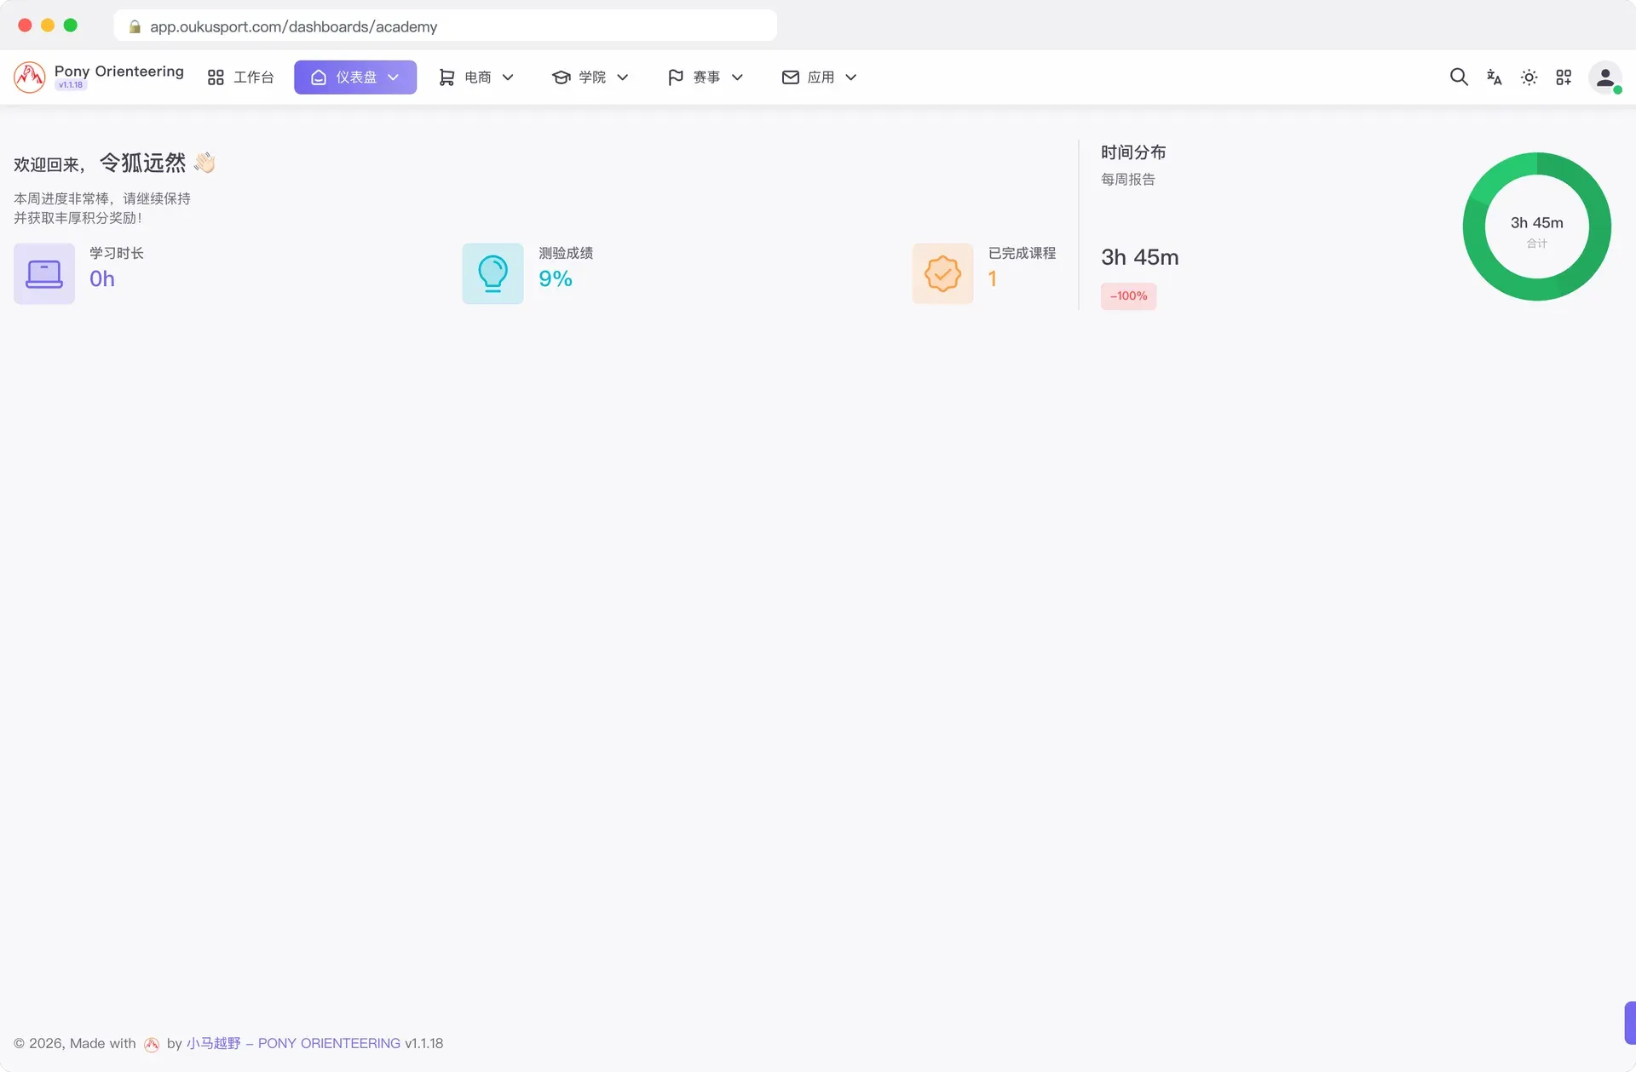
Task: Click the purple edge tab at bottom right
Action: (x=1630, y=1023)
